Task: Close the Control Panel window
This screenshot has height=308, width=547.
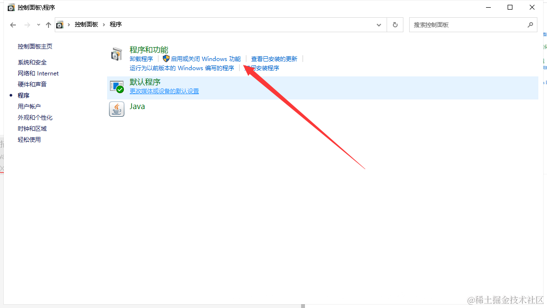Action: (x=532, y=7)
